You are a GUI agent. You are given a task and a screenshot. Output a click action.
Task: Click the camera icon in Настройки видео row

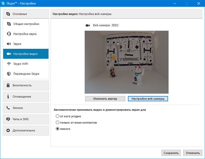click(9, 54)
